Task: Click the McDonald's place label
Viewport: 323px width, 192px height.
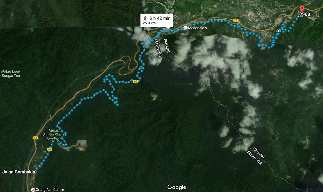Action: pyautogui.click(x=197, y=28)
